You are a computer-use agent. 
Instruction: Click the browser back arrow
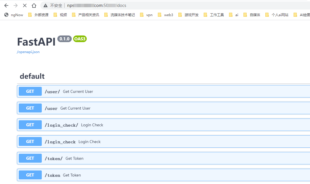tap(6, 5)
